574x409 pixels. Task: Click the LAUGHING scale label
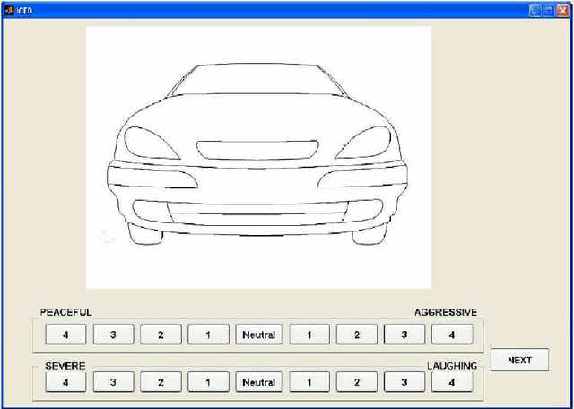click(452, 366)
